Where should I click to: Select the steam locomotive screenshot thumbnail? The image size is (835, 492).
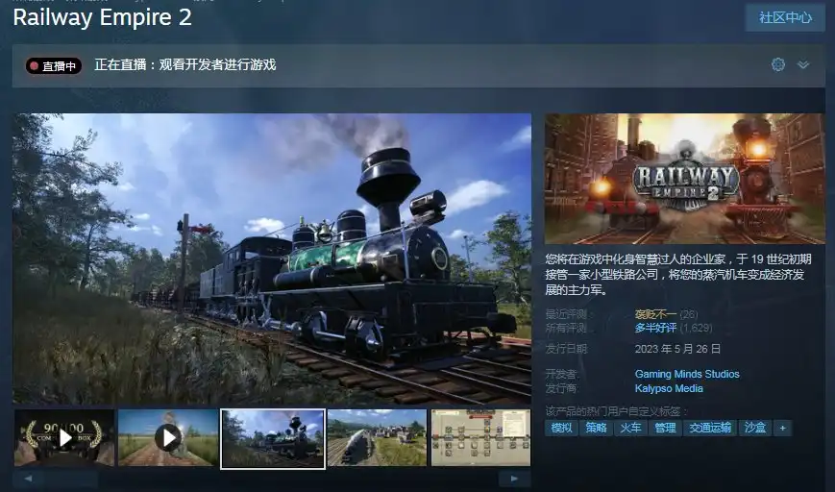272,438
